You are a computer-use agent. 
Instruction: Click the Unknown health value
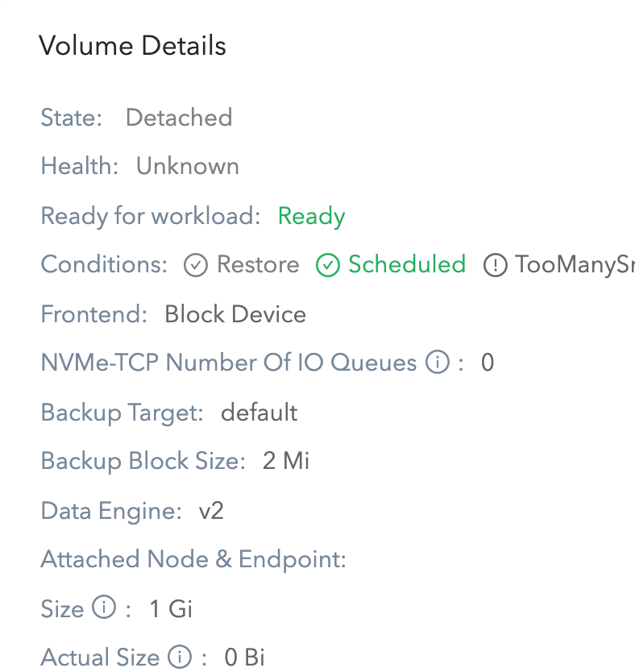click(188, 166)
